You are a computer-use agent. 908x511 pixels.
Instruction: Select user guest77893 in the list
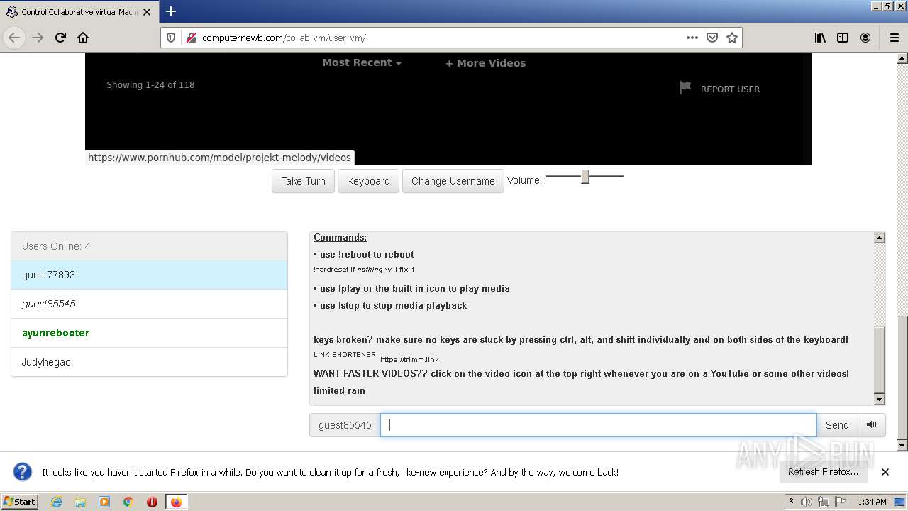[149, 275]
